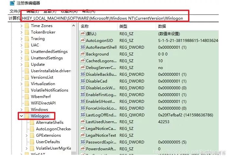Expand the UnattendSettings key
This screenshot has width=229, height=158.
click(22, 58)
